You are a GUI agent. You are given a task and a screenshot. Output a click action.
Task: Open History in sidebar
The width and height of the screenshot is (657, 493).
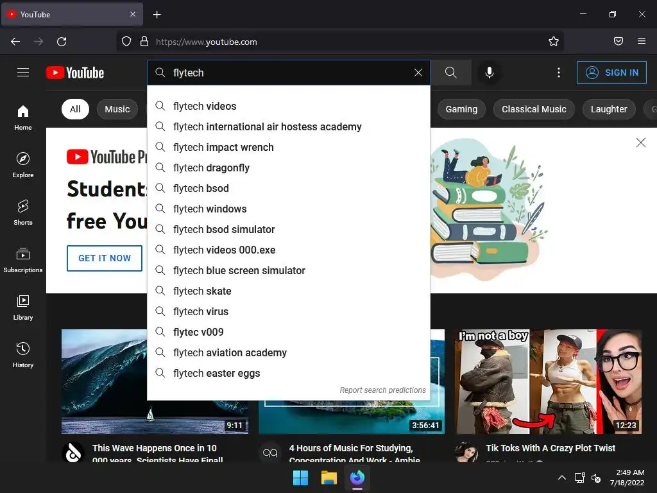click(x=23, y=355)
